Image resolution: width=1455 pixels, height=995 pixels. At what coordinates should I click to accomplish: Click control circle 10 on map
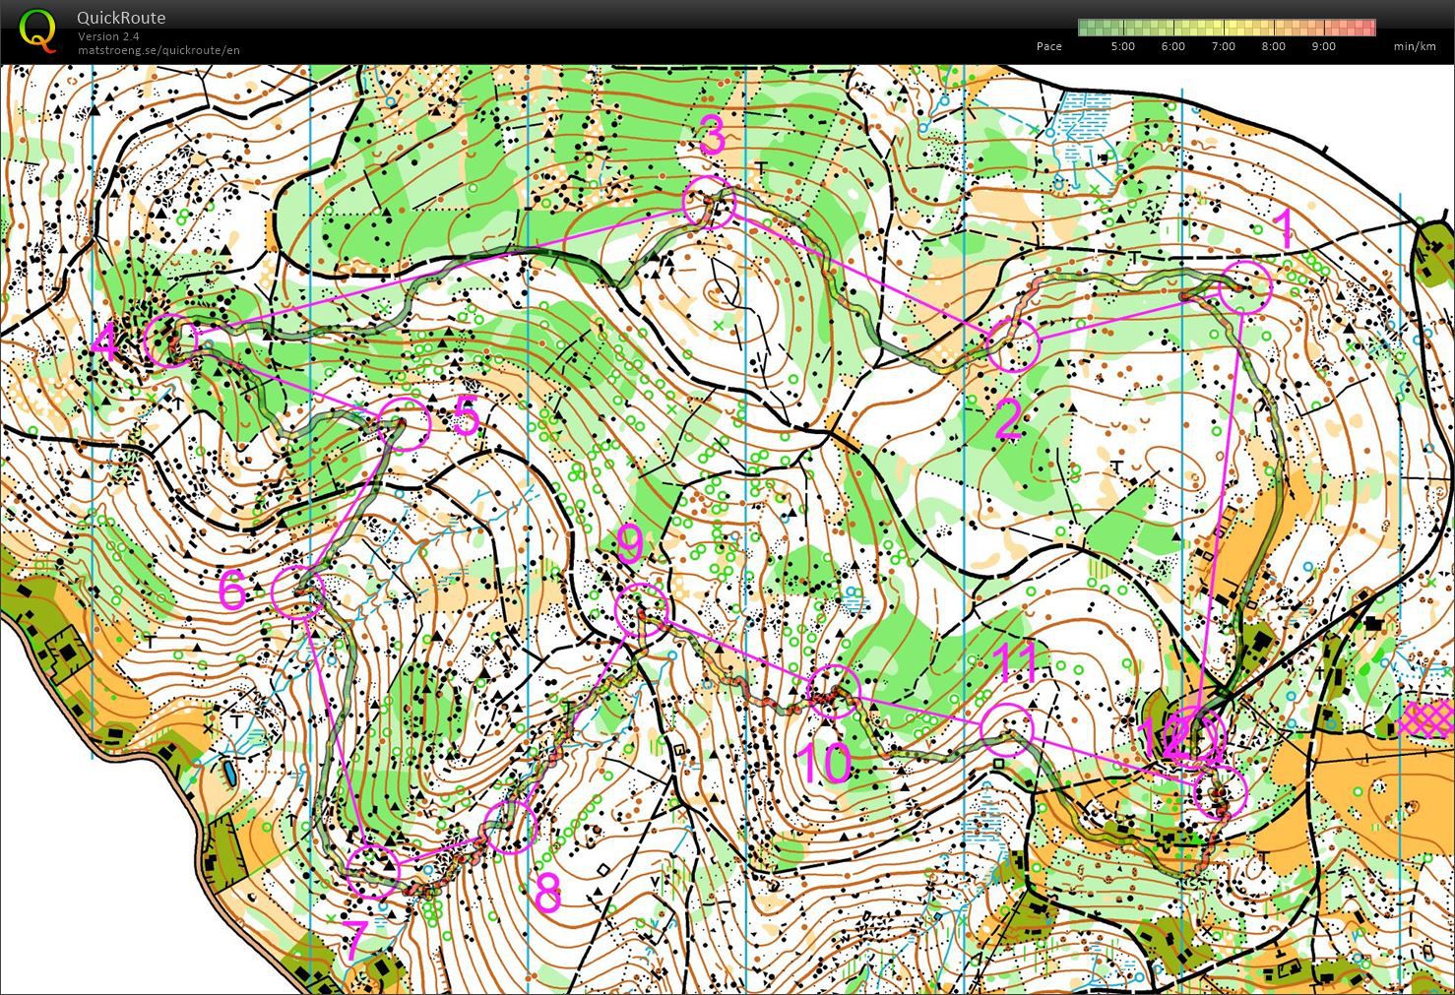834,691
